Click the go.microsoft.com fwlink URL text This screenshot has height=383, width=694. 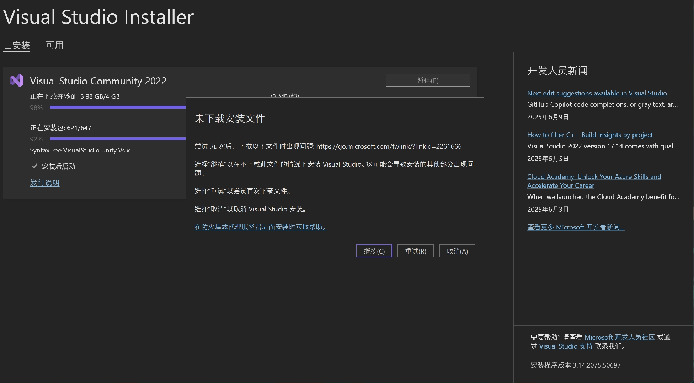coord(389,146)
